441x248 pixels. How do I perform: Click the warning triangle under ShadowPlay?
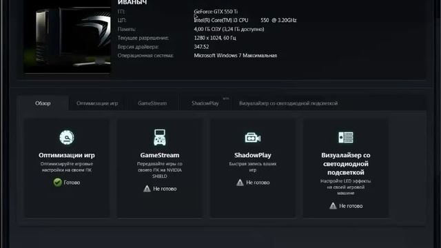pos(240,183)
